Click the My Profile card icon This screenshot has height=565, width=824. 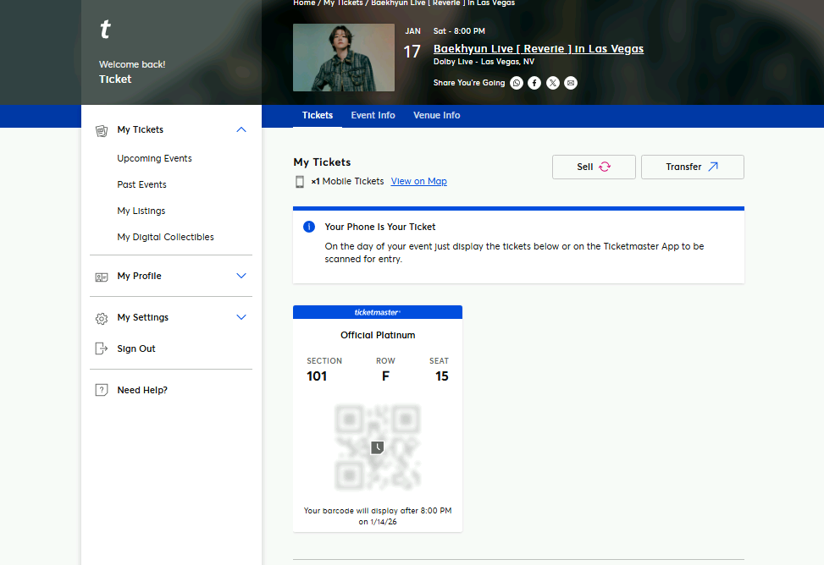pyautogui.click(x=102, y=277)
